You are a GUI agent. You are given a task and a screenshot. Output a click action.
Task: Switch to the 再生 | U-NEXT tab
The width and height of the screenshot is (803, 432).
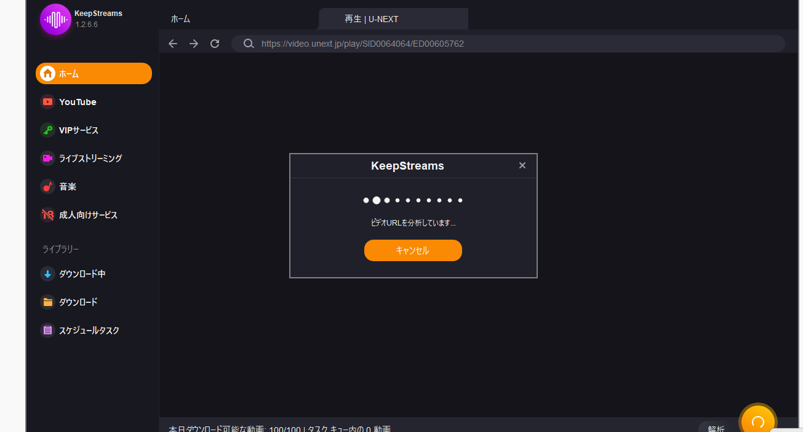(x=393, y=19)
